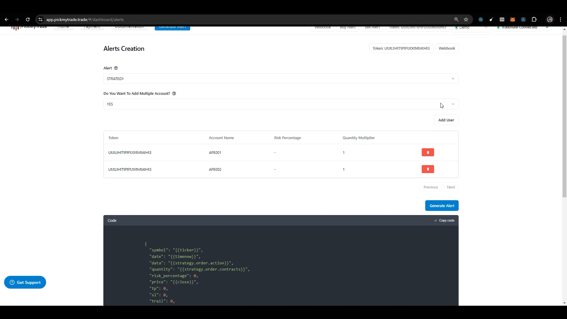567x319 pixels.
Task: Click the risk_percentage input field in code
Action: click(194, 275)
